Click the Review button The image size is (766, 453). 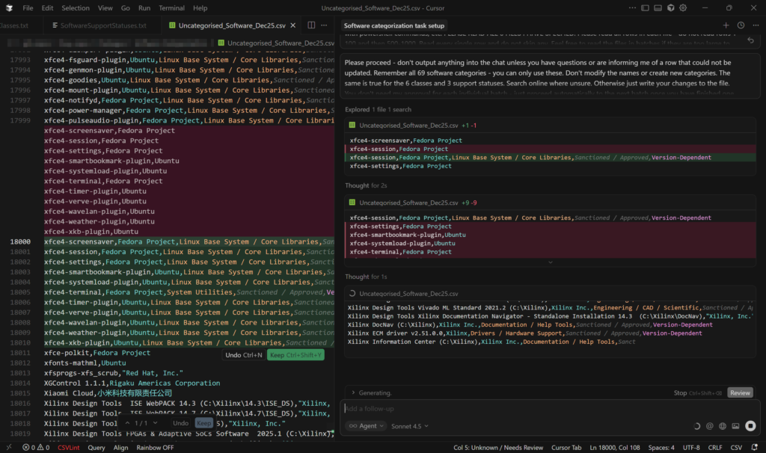click(740, 393)
